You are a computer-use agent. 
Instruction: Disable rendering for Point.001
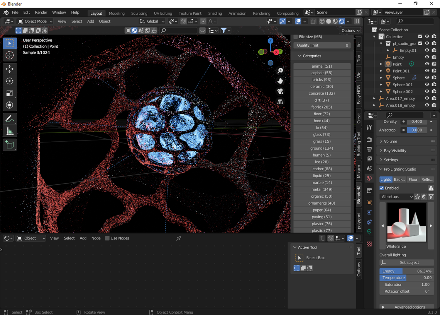pyautogui.click(x=434, y=71)
